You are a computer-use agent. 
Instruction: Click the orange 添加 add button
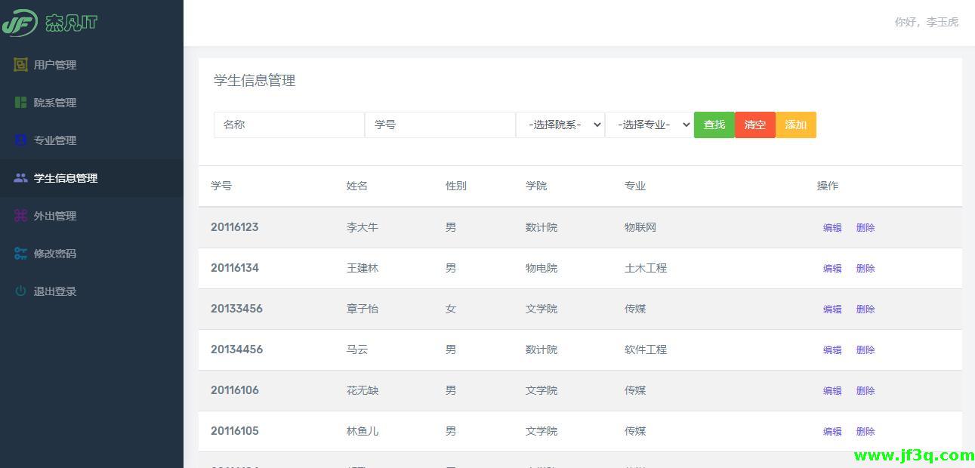(795, 125)
